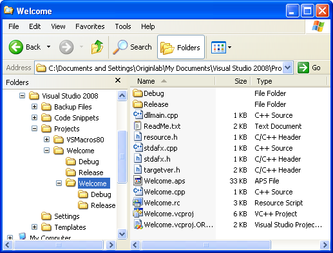
Task: Select Code Snippets folder in tree
Action: [x=77, y=118]
